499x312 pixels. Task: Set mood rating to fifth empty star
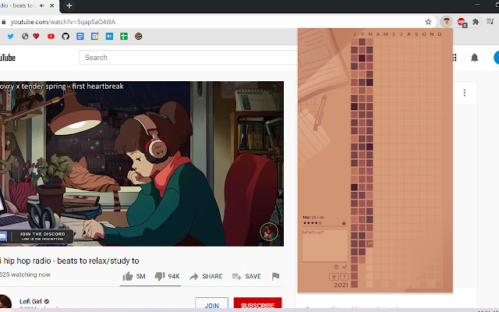[x=320, y=223]
